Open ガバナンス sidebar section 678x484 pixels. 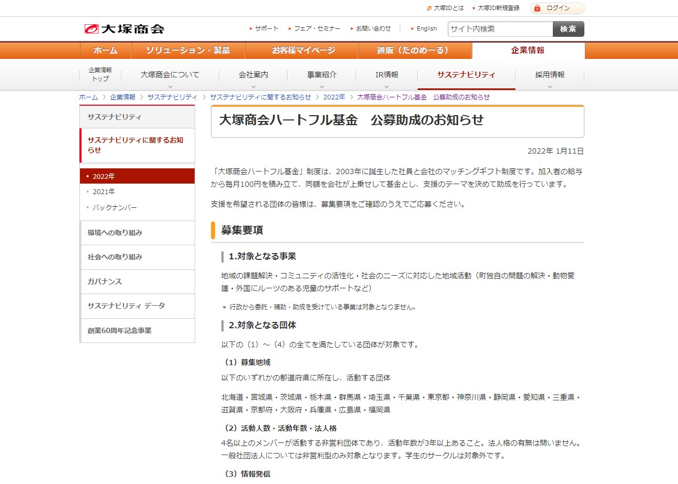click(105, 281)
